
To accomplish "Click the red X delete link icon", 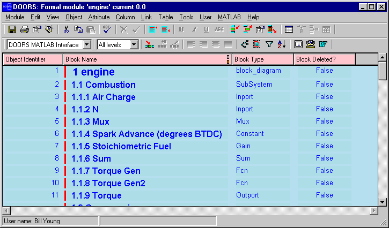I will point(273,30).
